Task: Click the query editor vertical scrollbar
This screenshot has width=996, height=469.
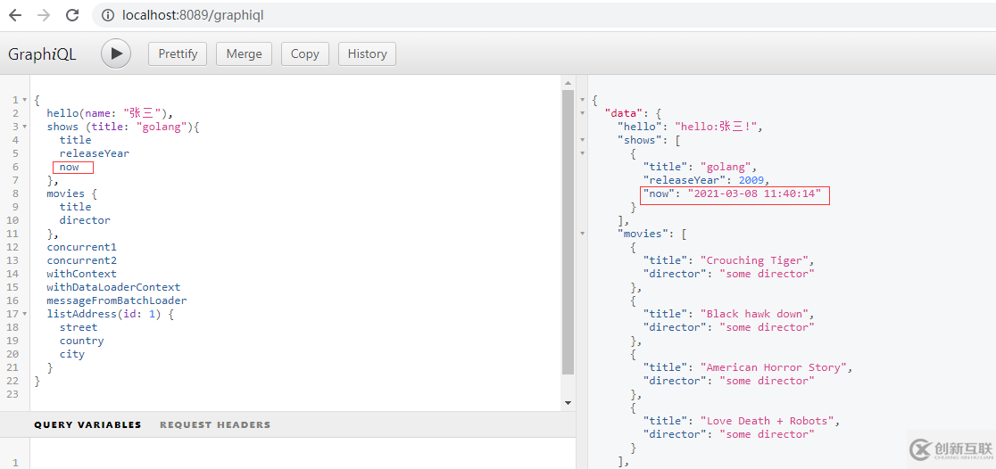Action: tap(568, 232)
